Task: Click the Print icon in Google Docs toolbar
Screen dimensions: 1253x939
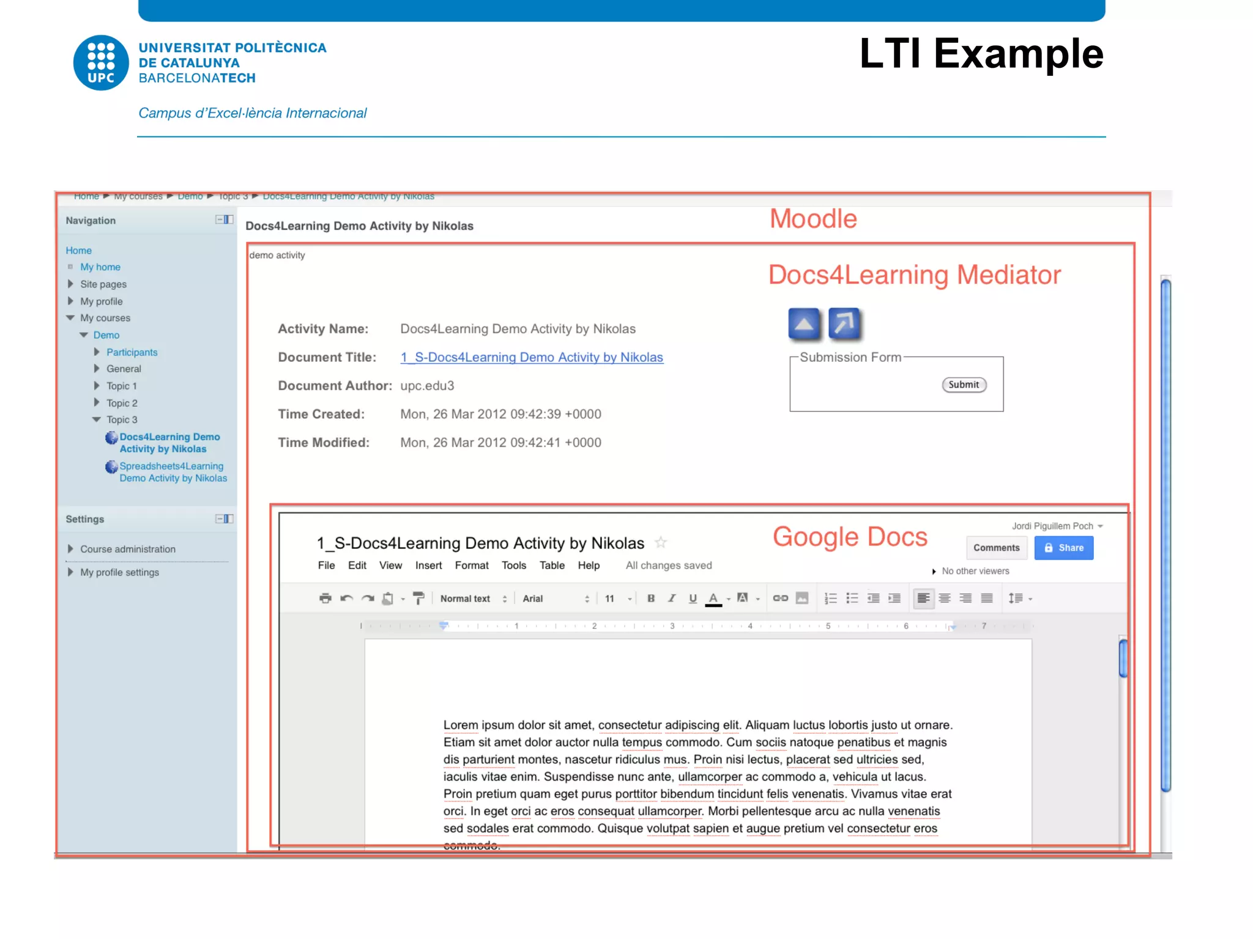Action: [325, 598]
